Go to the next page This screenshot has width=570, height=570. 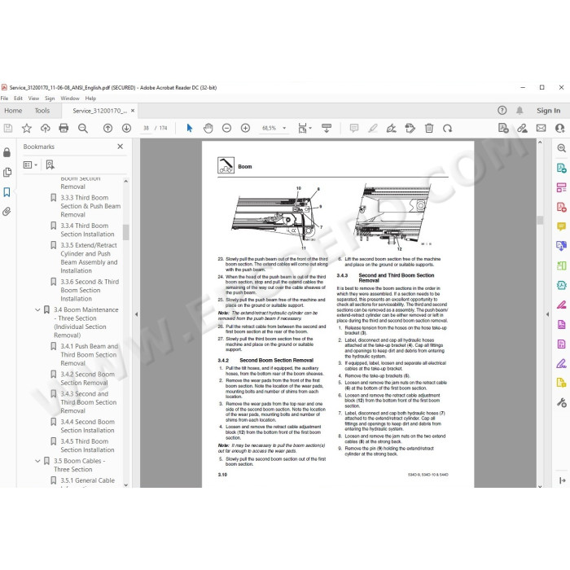126,129
